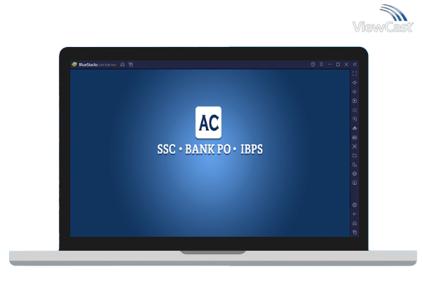
Task: Open BlueStacks settings gear in sidebar
Action: (x=355, y=205)
